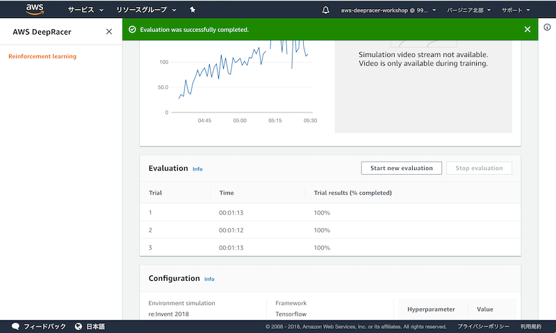556x333 pixels.
Task: Click the Environment simulation label
Action: [x=181, y=303]
